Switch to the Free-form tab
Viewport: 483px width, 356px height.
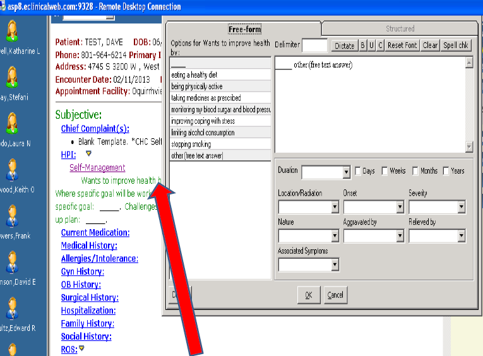point(244,29)
